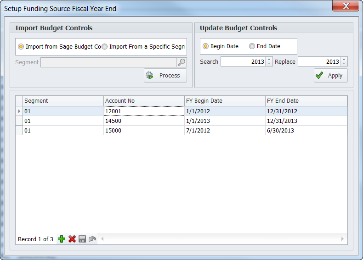Click the Search year input field

[x=243, y=61]
